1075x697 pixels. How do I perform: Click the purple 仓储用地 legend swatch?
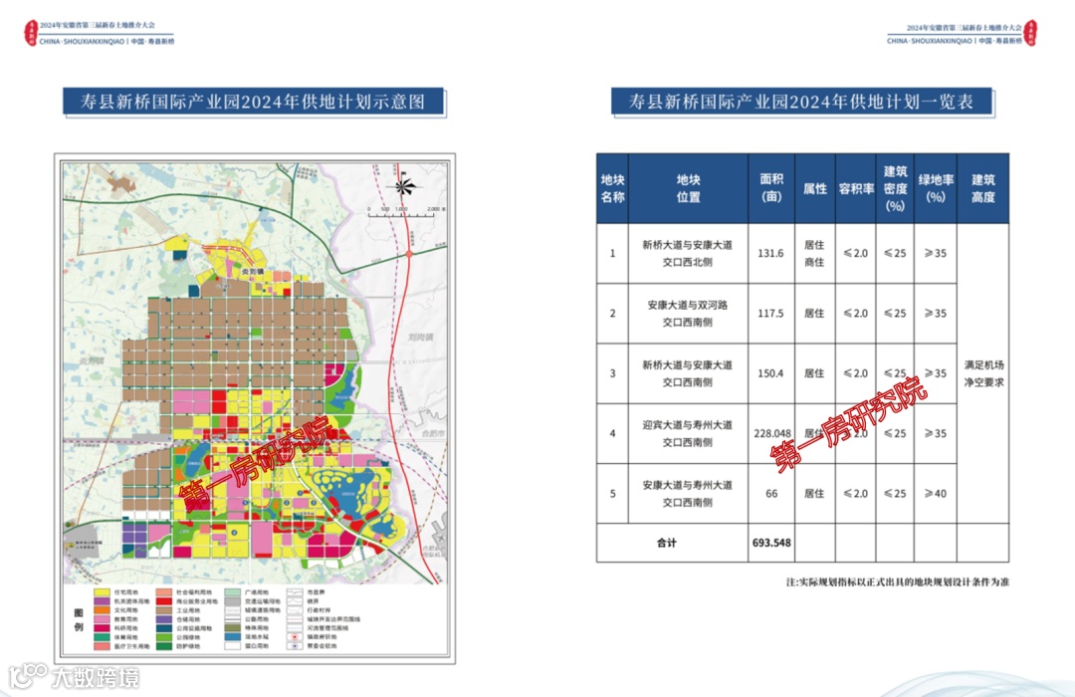pos(164,618)
